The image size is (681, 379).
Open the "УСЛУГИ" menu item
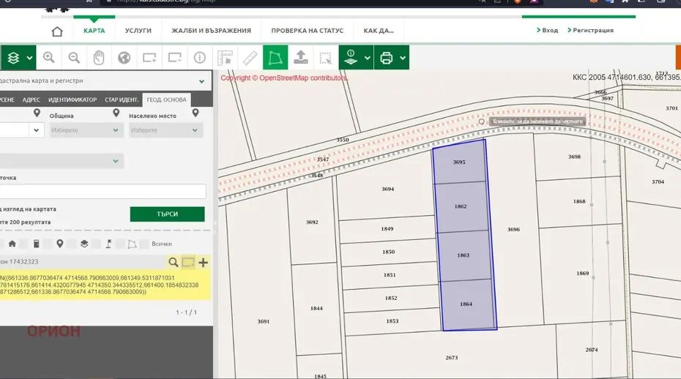coord(138,31)
